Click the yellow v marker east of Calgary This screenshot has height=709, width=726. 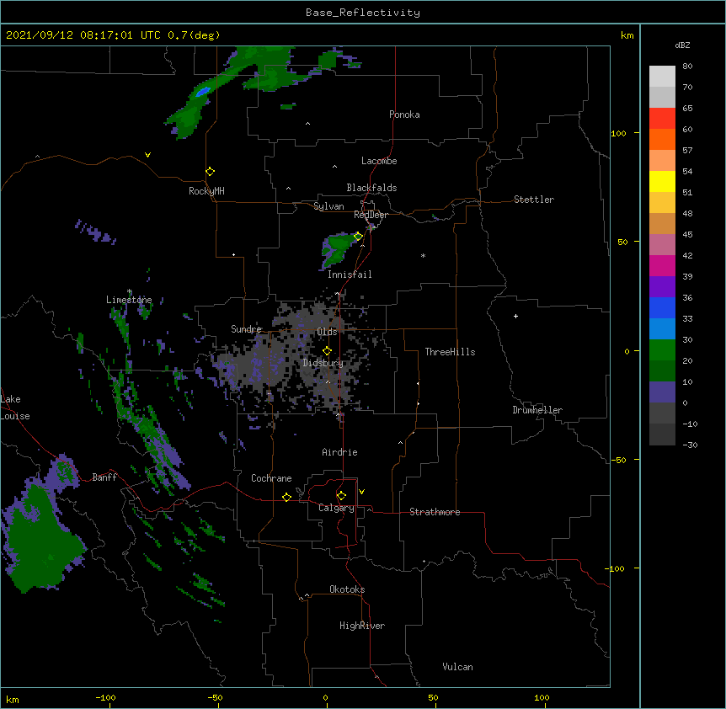pos(361,492)
